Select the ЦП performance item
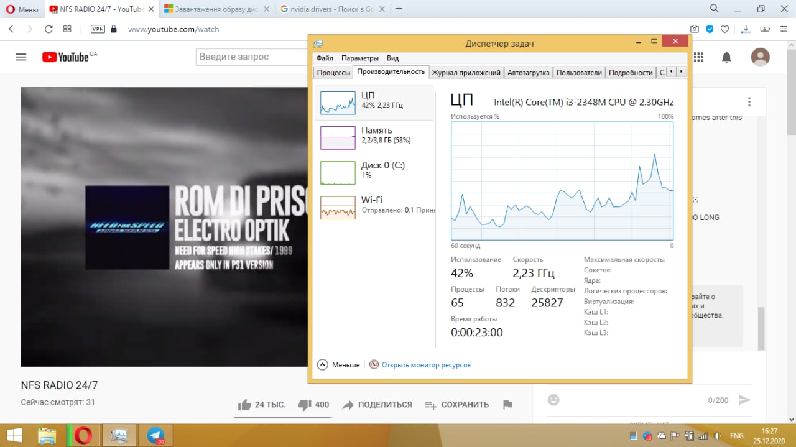Viewport: 796px width, 447px height. click(x=374, y=103)
